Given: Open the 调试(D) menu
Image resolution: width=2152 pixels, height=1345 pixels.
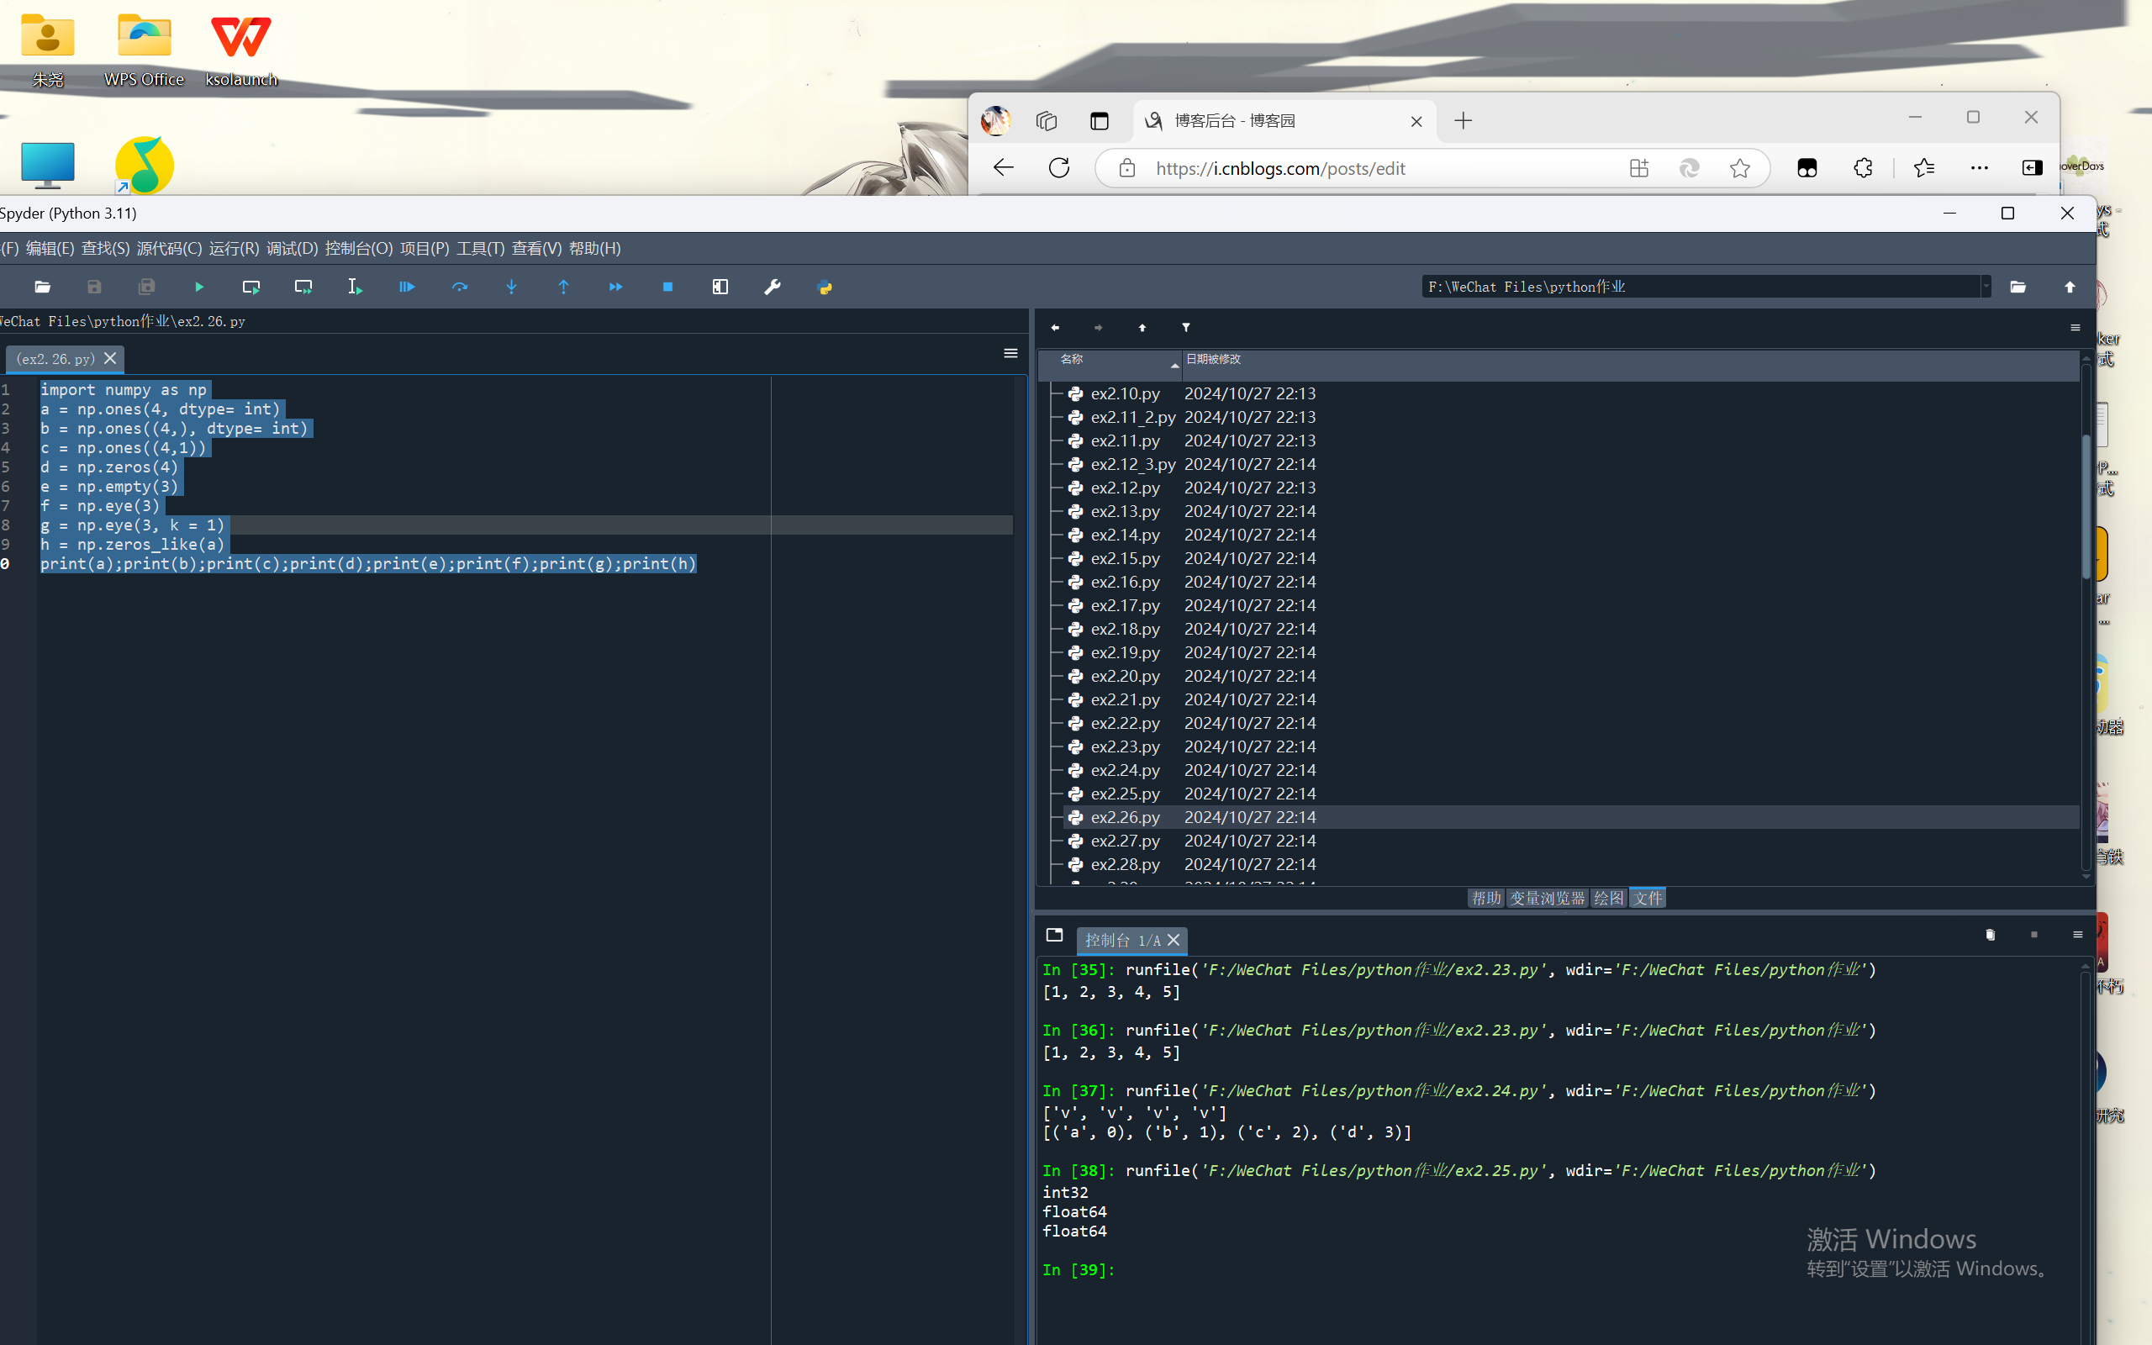Looking at the screenshot, I should (x=292, y=248).
